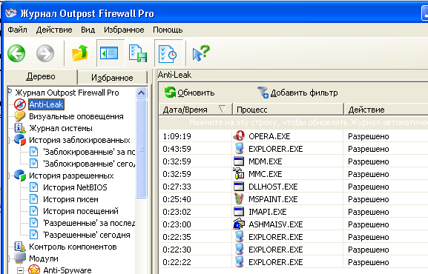This screenshot has height=274, width=428.
Task: Open the Избранное menu
Action: pos(124,30)
